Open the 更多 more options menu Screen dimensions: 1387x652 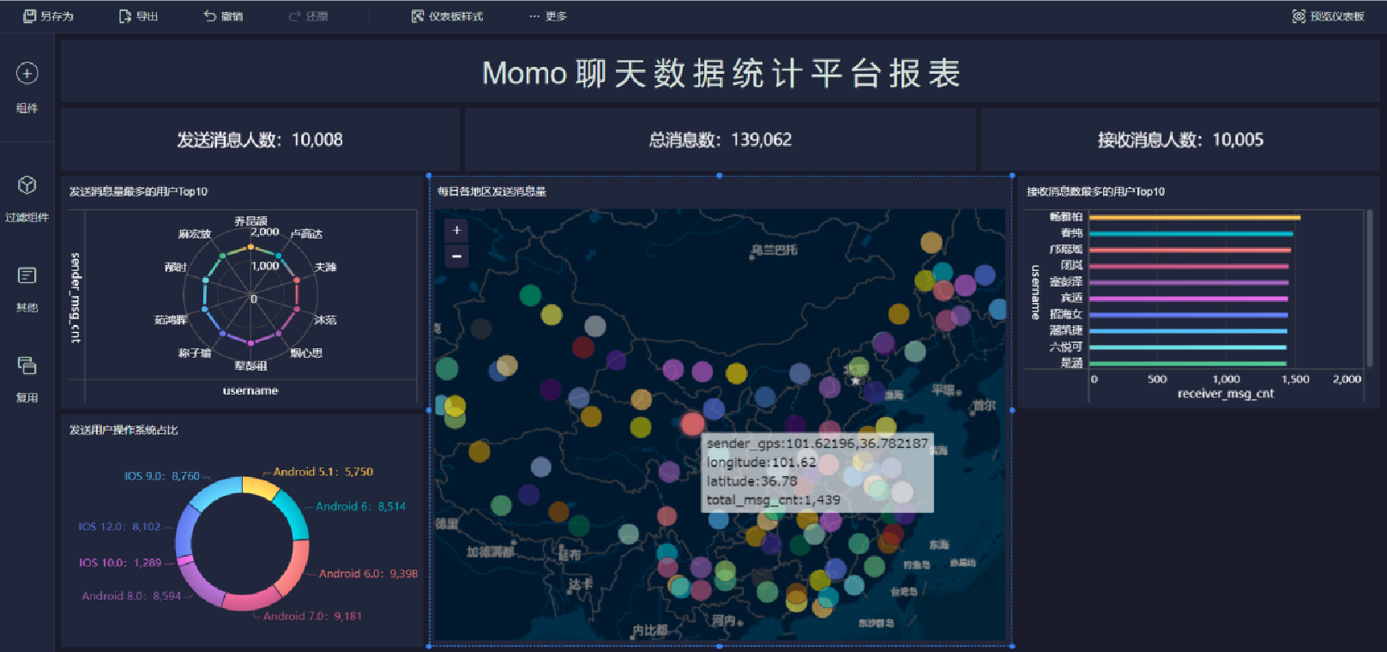pyautogui.click(x=548, y=16)
